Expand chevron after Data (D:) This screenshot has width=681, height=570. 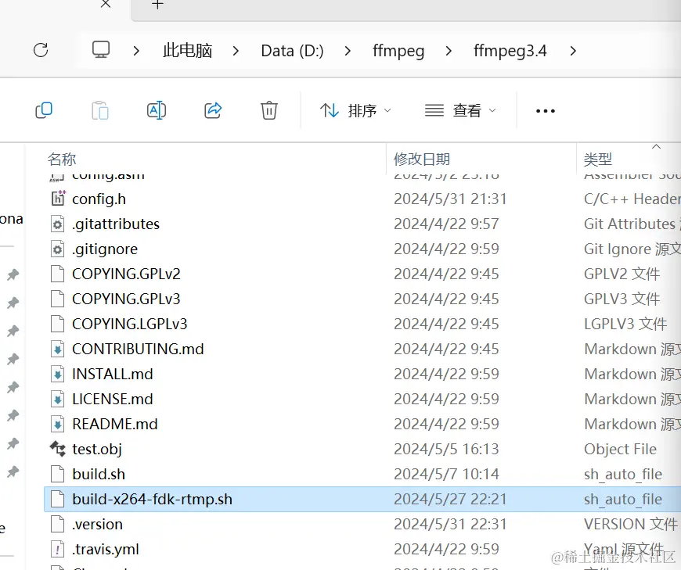(x=348, y=51)
